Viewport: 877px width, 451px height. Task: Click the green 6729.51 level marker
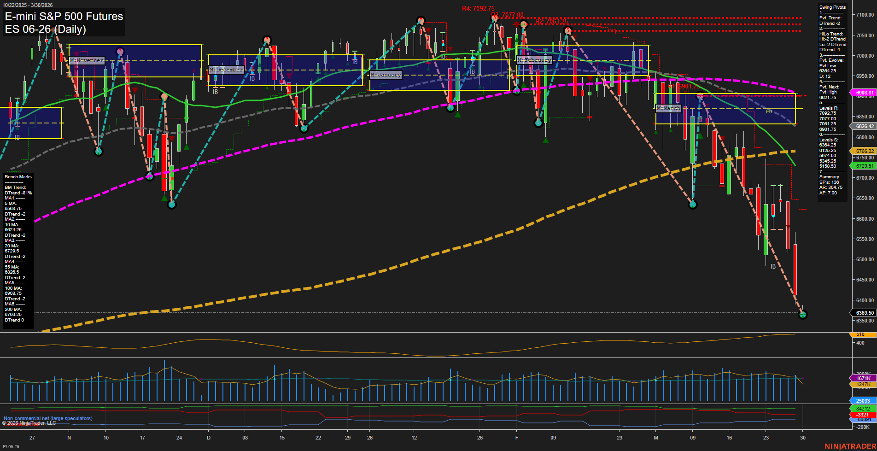click(x=863, y=165)
